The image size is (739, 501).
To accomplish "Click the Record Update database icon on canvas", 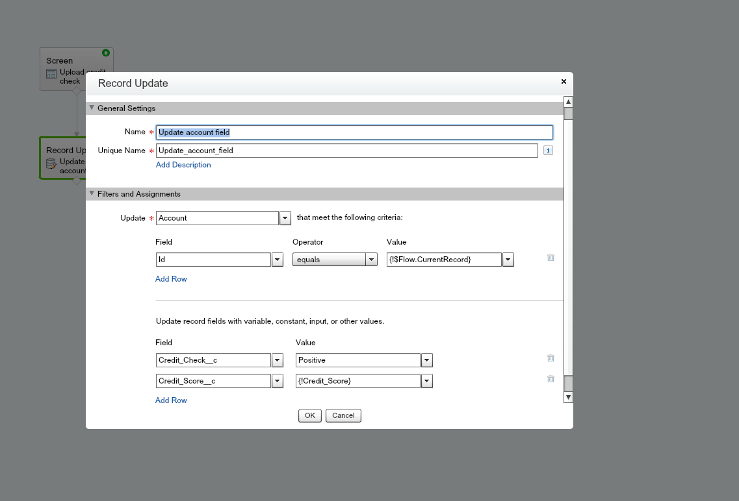I will (51, 164).
